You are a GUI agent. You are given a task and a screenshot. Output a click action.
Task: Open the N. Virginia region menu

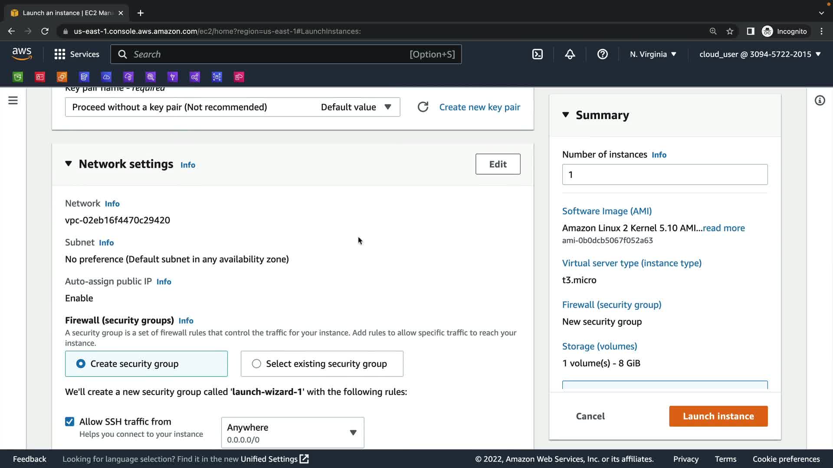(x=653, y=54)
